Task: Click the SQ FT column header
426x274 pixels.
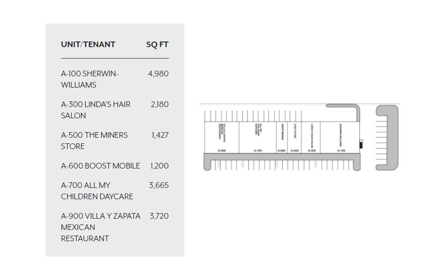Action: [157, 45]
